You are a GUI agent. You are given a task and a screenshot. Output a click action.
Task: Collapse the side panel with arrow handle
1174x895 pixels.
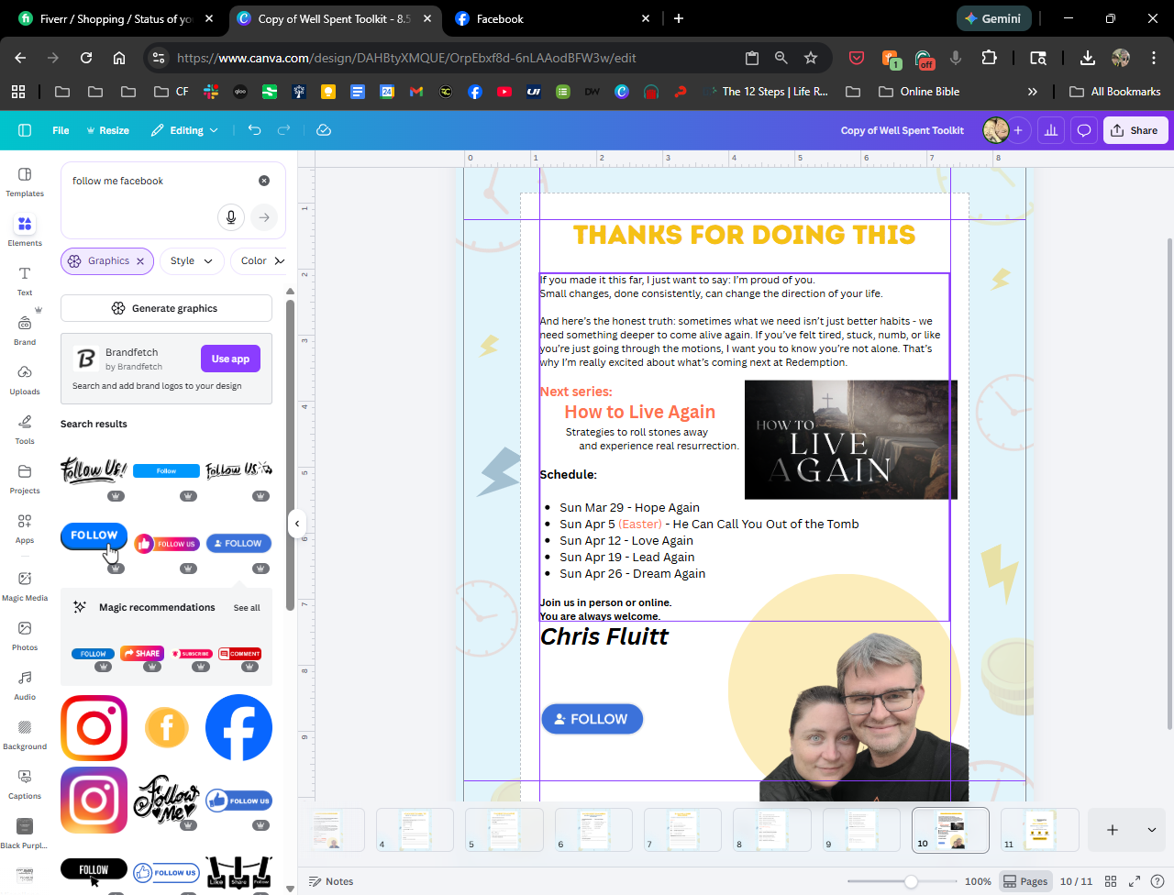pyautogui.click(x=297, y=524)
